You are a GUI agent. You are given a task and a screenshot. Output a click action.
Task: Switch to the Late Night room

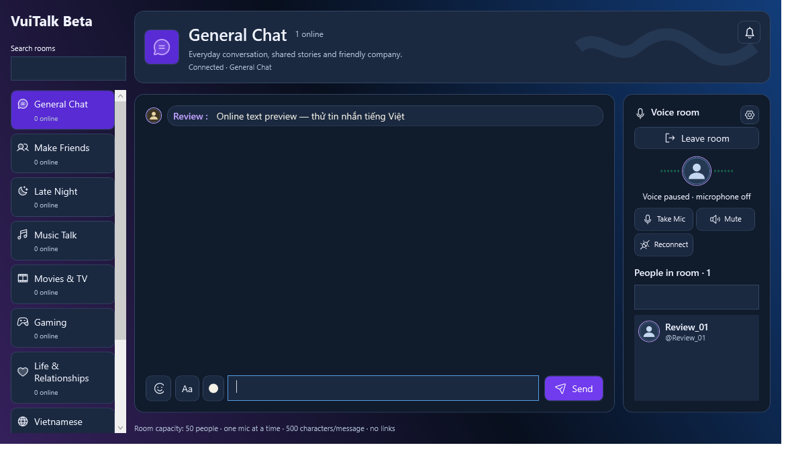click(x=62, y=197)
